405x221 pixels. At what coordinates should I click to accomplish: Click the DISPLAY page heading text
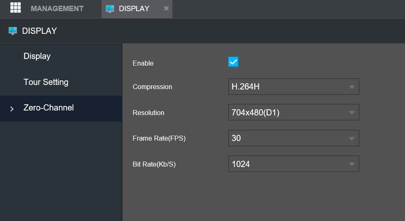tap(39, 31)
